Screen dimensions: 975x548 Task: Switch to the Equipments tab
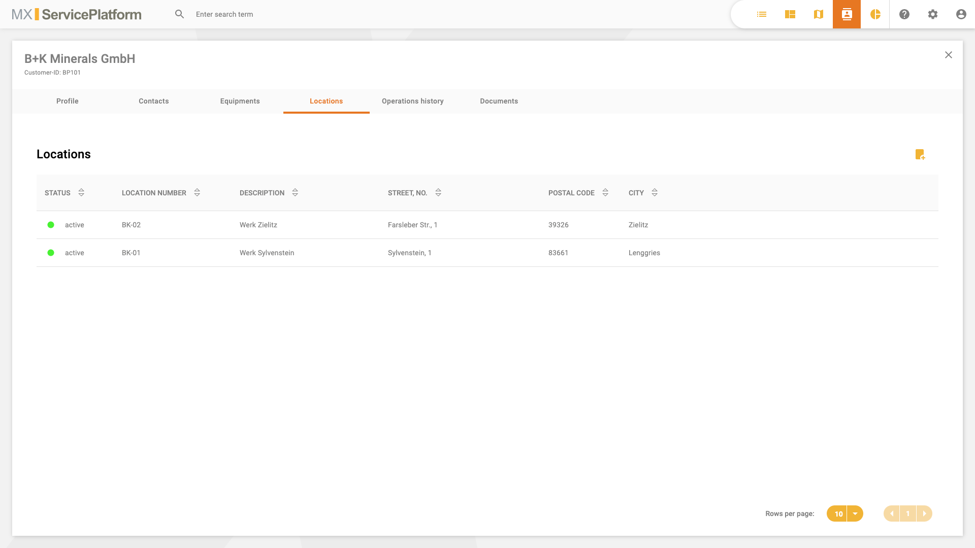click(240, 101)
